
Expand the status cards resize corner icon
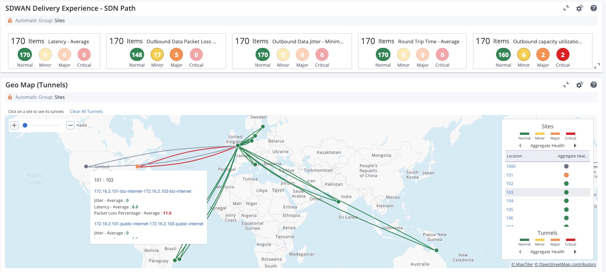(x=597, y=66)
